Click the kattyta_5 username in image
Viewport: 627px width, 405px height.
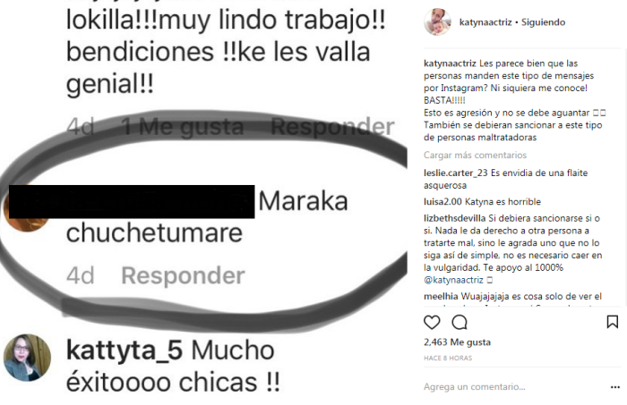[x=124, y=350]
